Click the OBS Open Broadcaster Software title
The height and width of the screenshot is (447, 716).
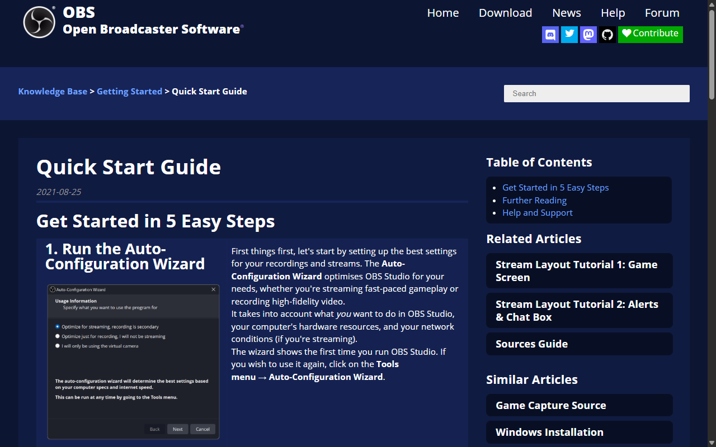[153, 21]
